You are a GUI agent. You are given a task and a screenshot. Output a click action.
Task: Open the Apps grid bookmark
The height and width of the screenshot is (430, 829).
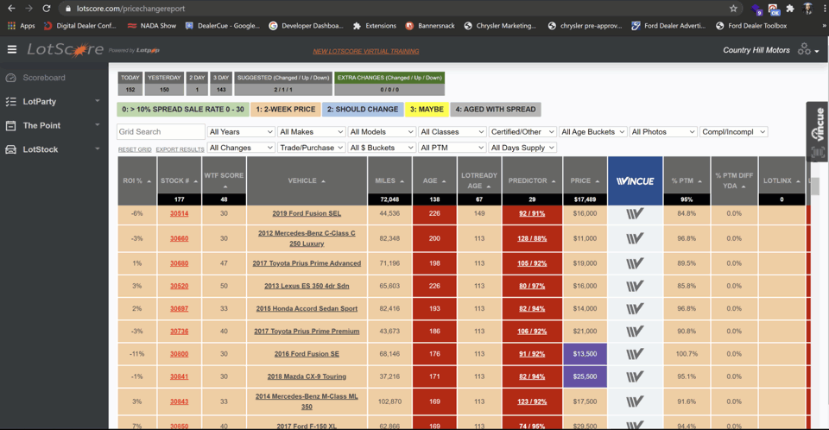[21, 25]
